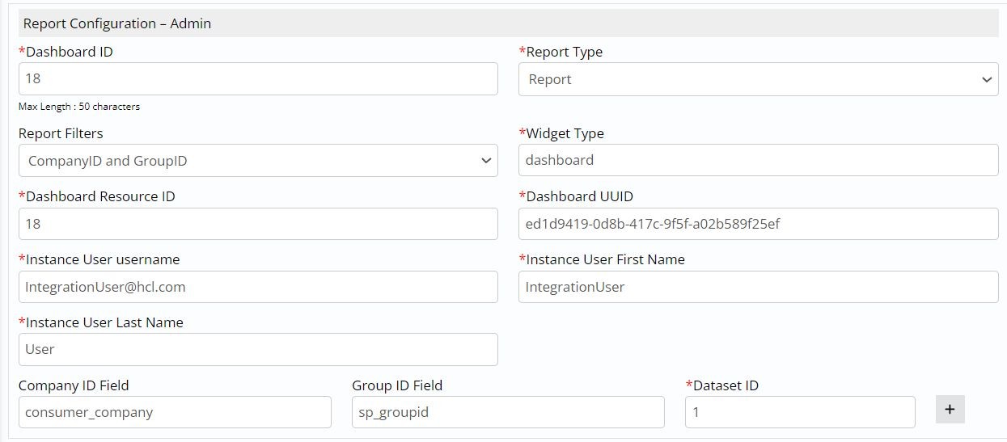Viewport: 1007px width, 442px height.
Task: Click the Instance User Last Name label
Action: (104, 322)
